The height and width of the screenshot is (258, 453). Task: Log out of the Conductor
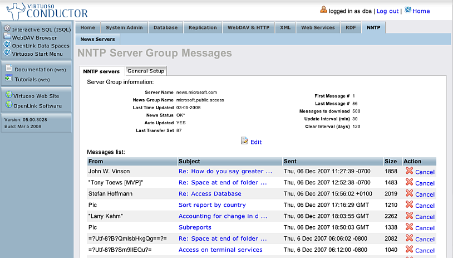[387, 11]
